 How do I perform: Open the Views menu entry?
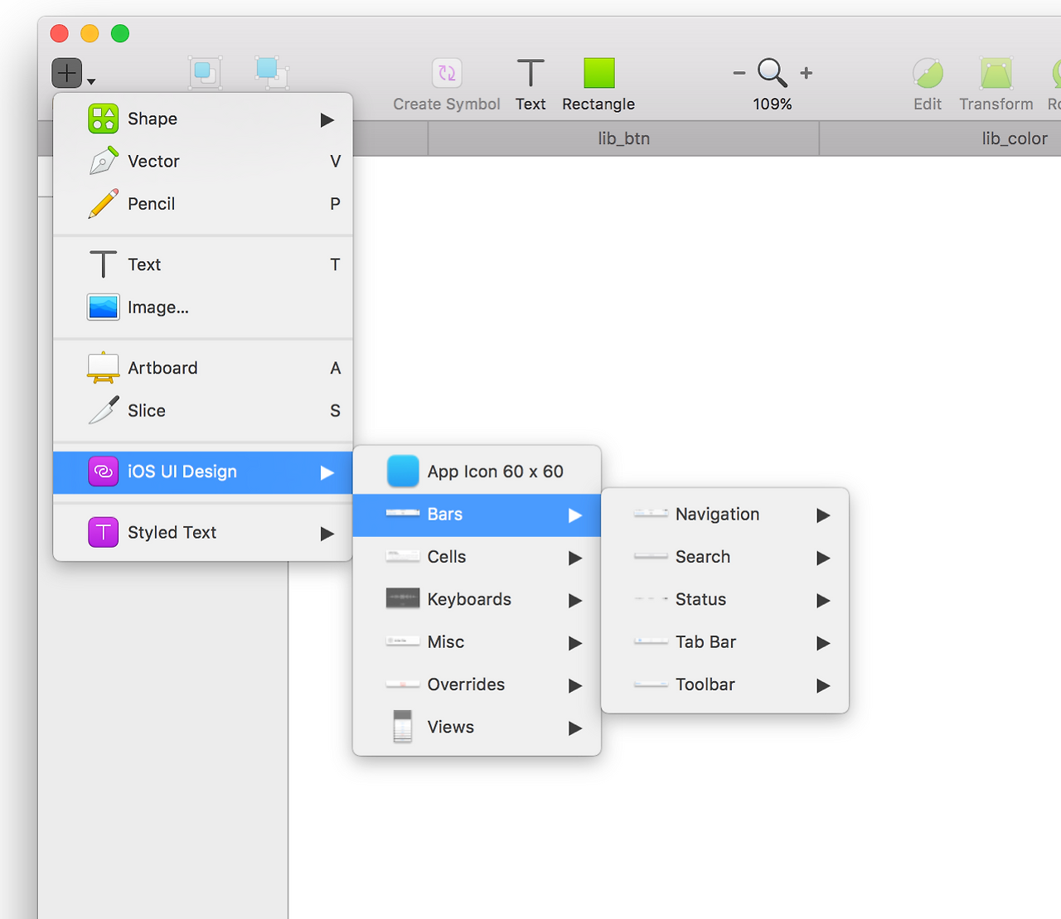coord(477,727)
